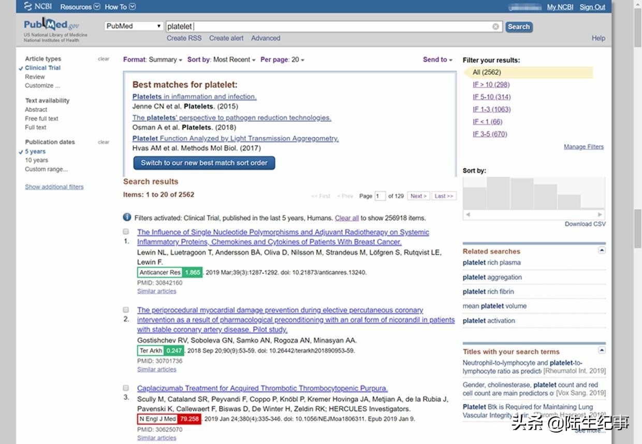The image size is (642, 444).
Task: Enable the Abstract text availability filter
Action: [x=36, y=110]
